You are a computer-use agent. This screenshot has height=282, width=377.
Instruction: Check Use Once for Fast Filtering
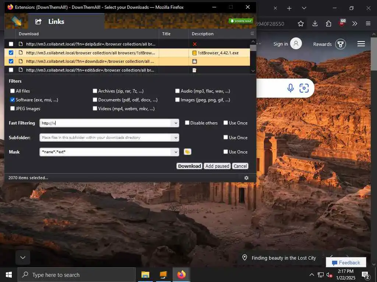[x=226, y=123]
